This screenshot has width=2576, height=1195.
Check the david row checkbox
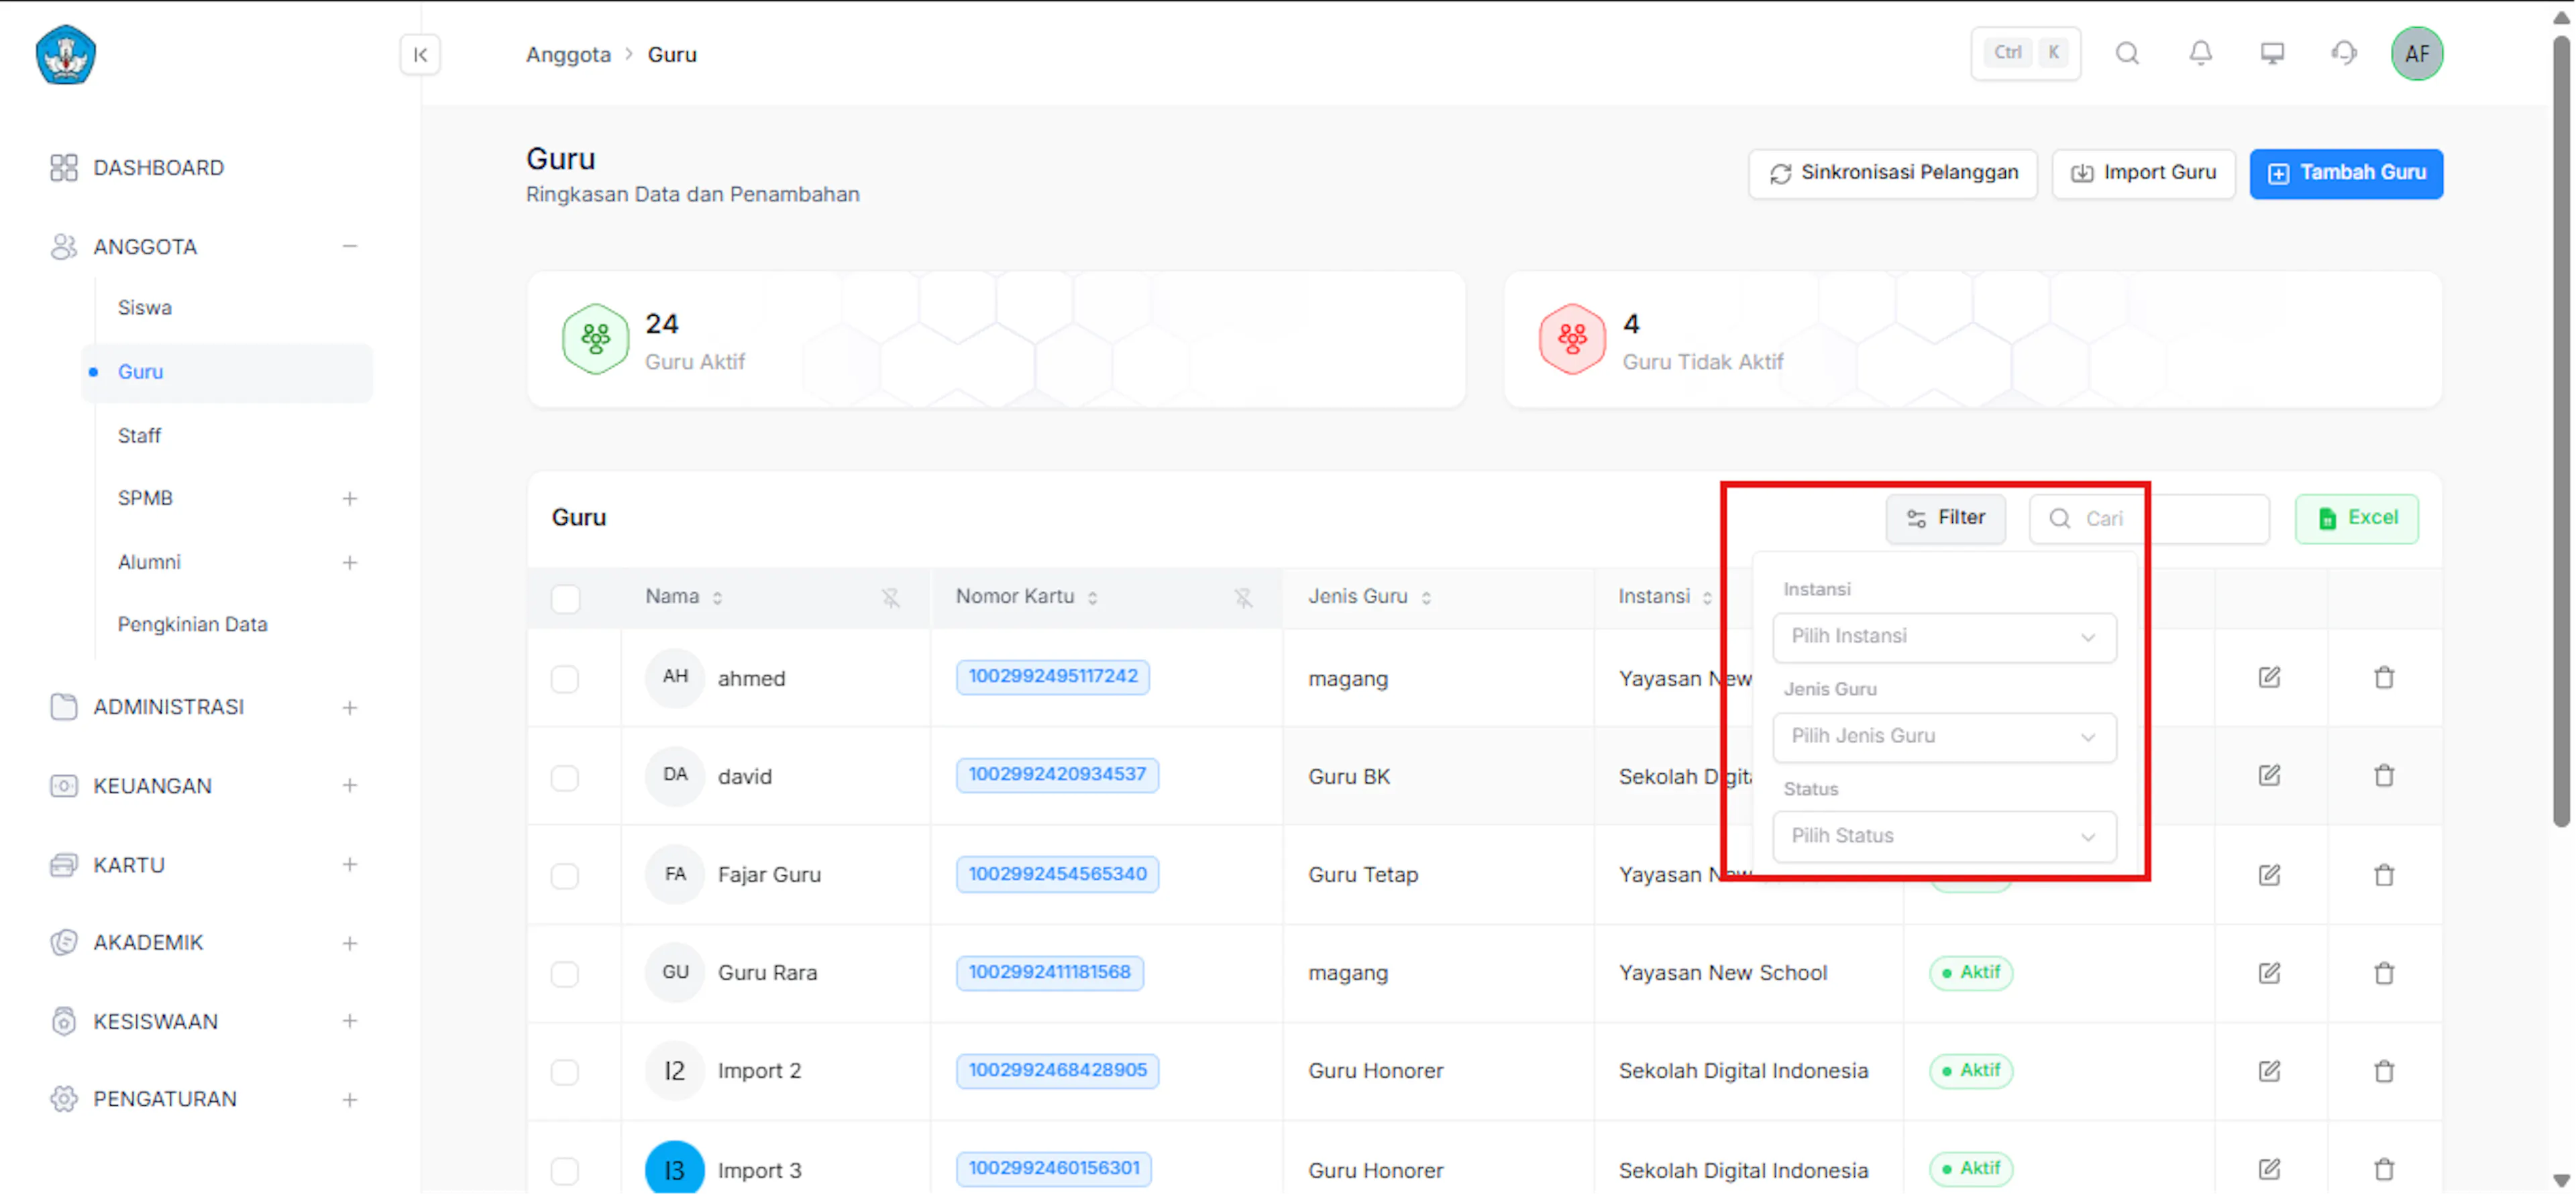coord(565,777)
